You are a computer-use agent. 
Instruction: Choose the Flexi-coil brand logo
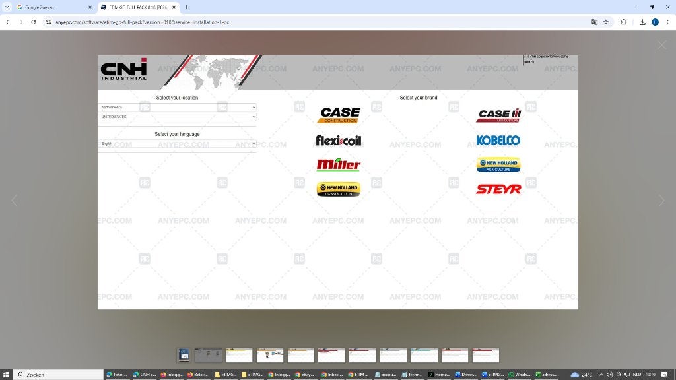point(339,140)
